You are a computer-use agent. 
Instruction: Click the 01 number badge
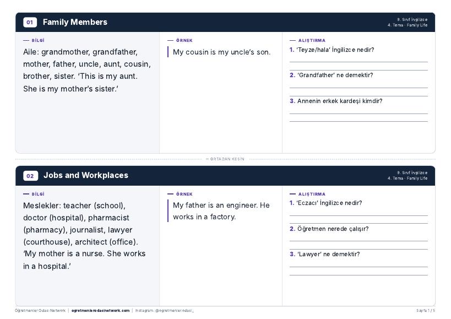pyautogui.click(x=30, y=22)
